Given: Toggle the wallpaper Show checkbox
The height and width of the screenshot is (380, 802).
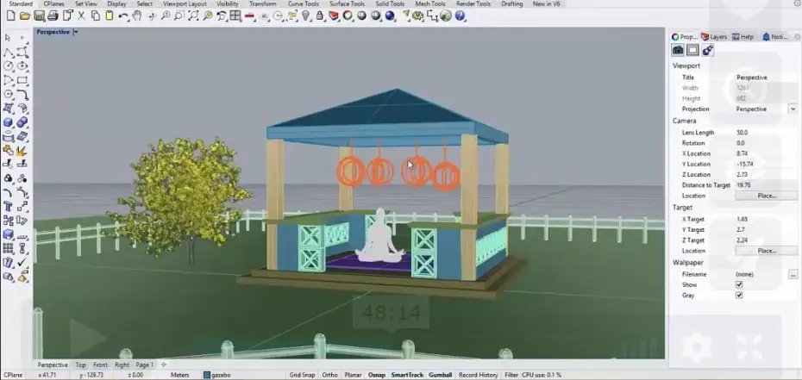Looking at the screenshot, I should 738,284.
